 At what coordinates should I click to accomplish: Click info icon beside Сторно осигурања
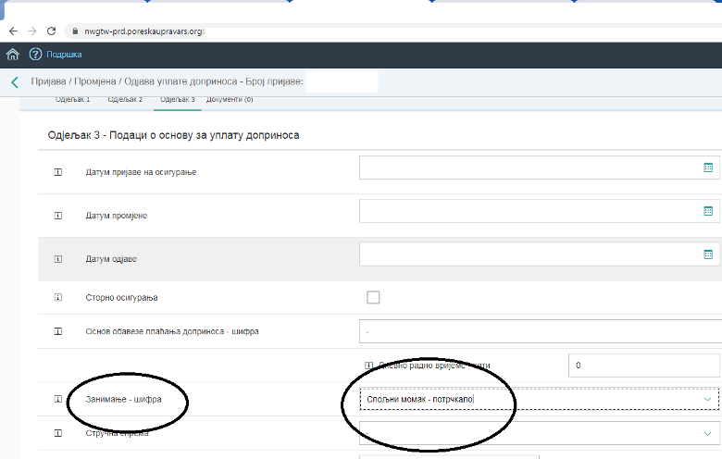[x=57, y=298]
